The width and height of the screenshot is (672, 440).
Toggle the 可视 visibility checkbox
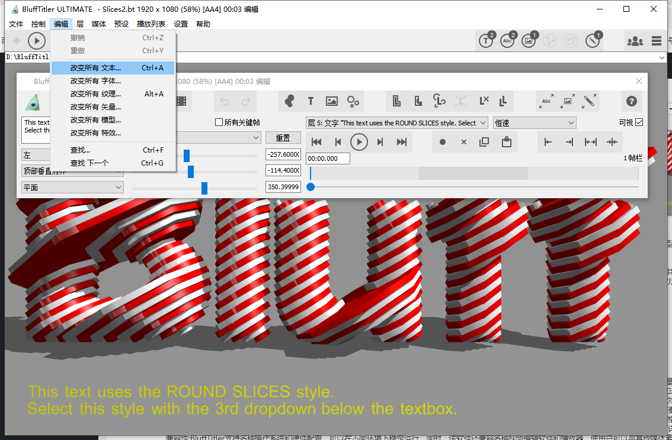click(x=639, y=122)
